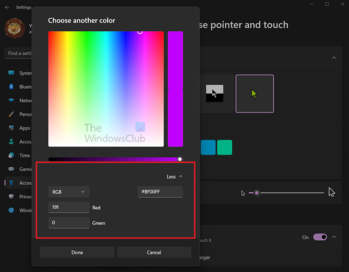Collapse the mouse pointer style section
349x272 pixels.
[334, 58]
